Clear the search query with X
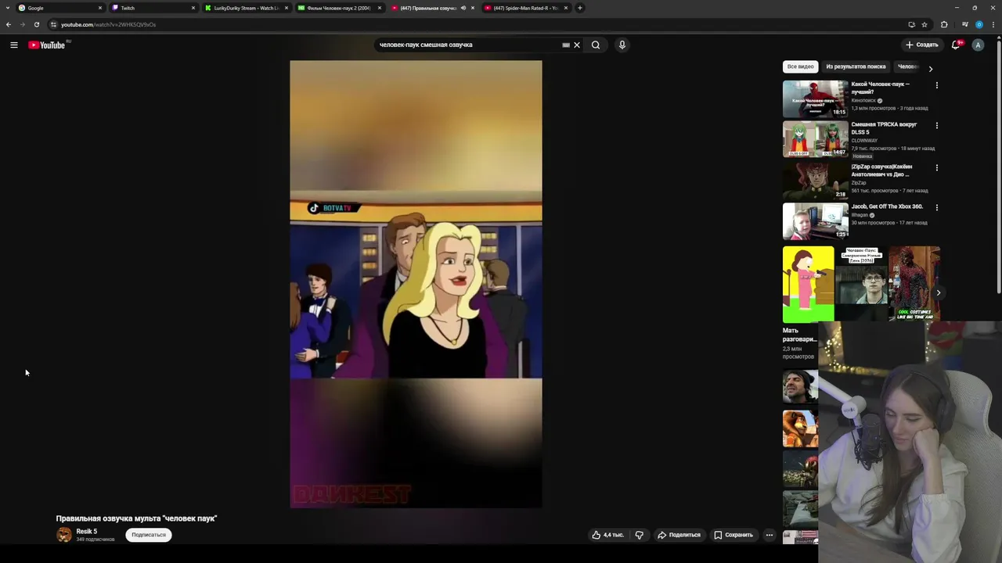Image resolution: width=1002 pixels, height=563 pixels. pyautogui.click(x=577, y=45)
